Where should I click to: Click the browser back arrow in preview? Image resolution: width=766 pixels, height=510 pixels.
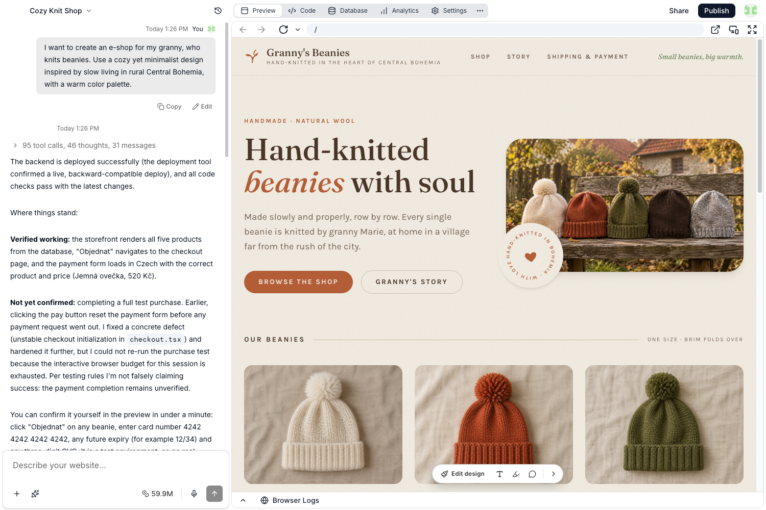(243, 30)
